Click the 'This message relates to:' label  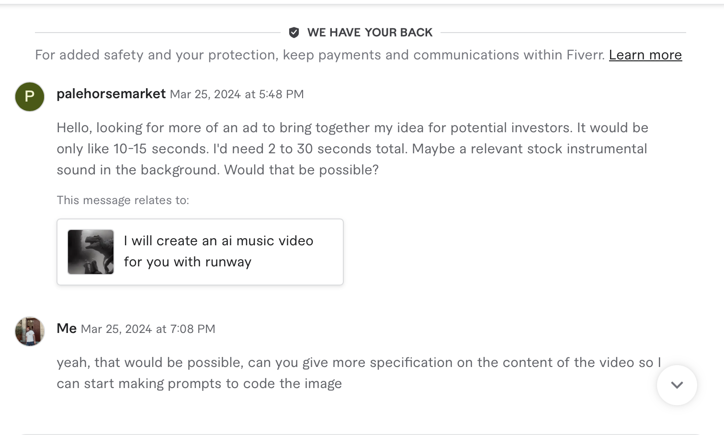pyautogui.click(x=123, y=200)
